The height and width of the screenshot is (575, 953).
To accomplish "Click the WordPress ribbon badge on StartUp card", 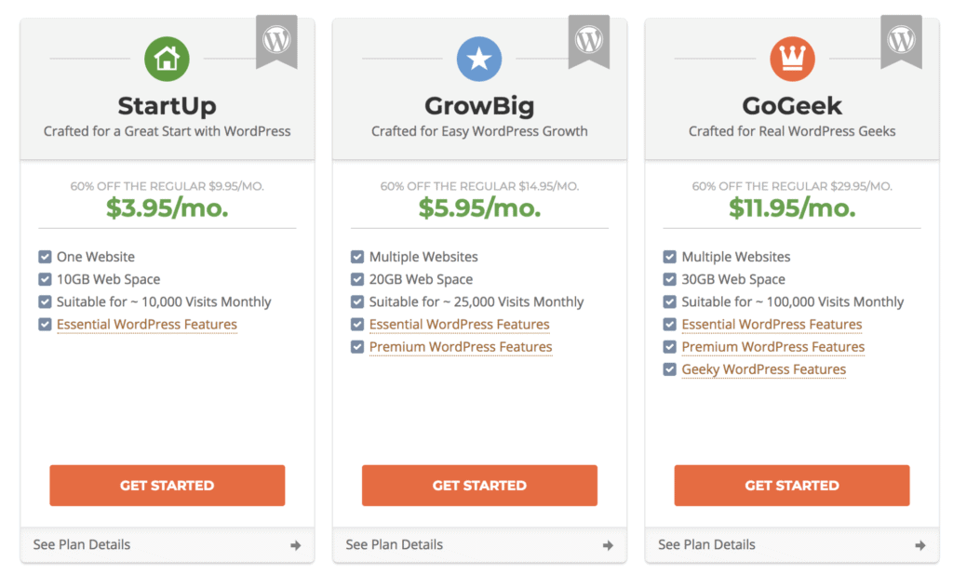I will (276, 41).
